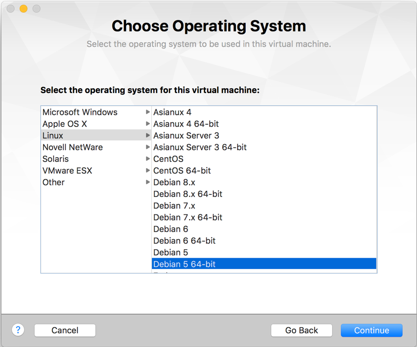Expand the Microsoft Windows category arrow
Viewport: 417px width, 347px height.
(x=148, y=112)
